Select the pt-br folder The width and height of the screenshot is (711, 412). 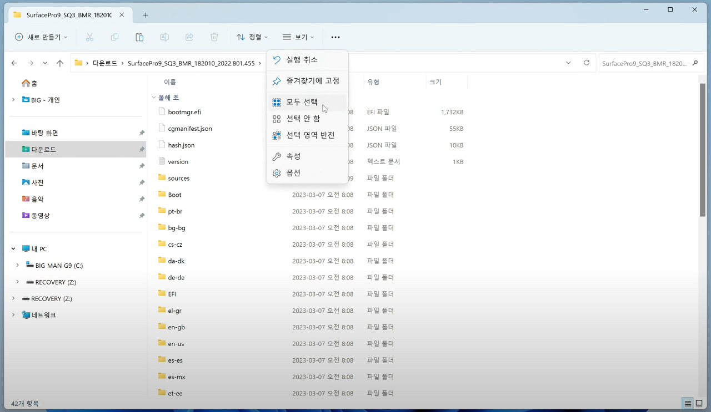click(x=175, y=211)
